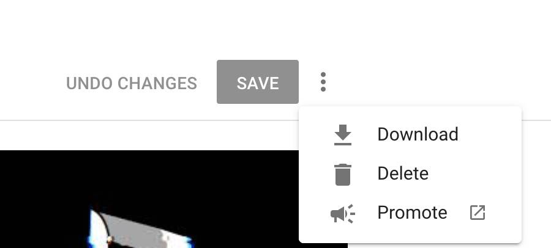Click the UNDO CHANGES button
The width and height of the screenshot is (551, 248).
click(x=132, y=83)
